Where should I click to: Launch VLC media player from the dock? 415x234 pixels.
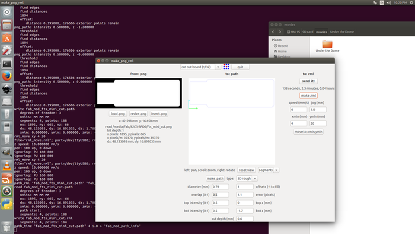coord(7,166)
